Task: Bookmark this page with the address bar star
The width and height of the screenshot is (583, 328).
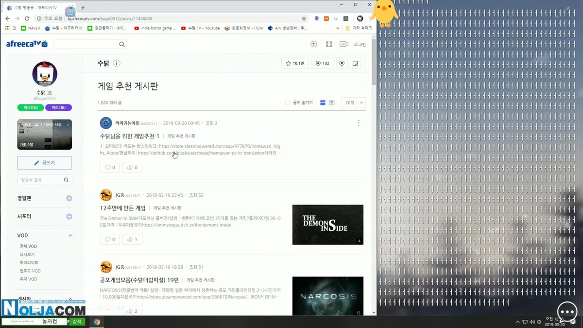Action: (x=304, y=18)
